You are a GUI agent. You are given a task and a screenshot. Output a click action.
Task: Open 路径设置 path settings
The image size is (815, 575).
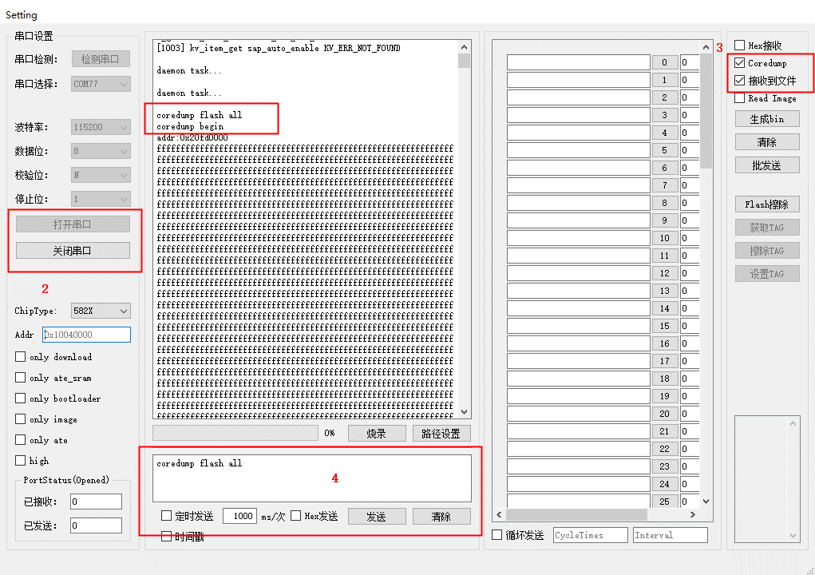(441, 433)
